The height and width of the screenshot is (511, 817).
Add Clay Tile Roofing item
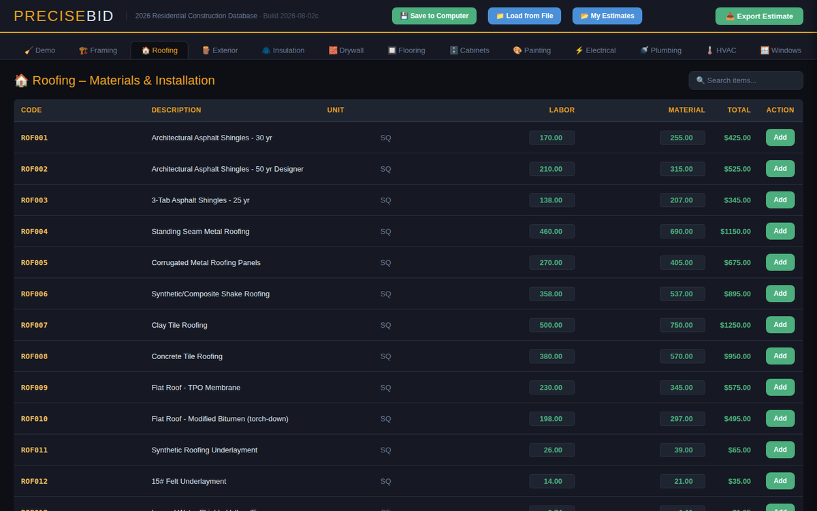(x=780, y=325)
